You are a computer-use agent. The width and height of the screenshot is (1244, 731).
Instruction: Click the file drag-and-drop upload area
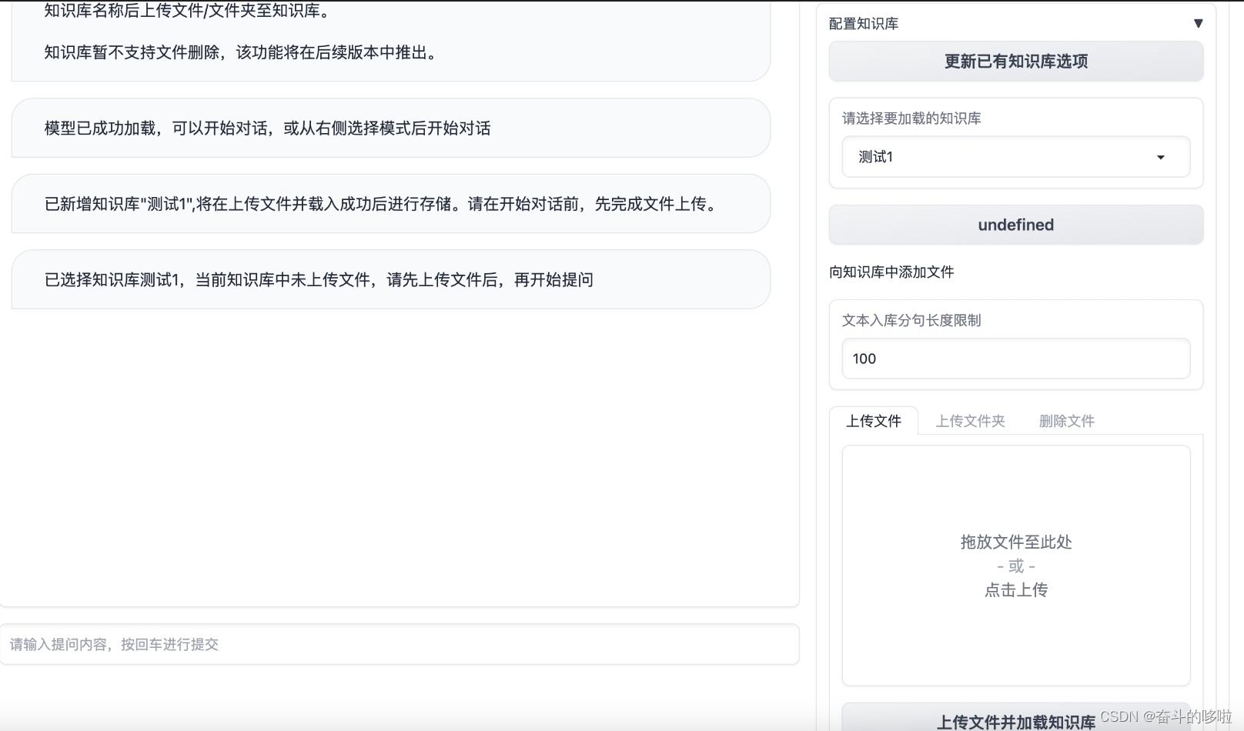(x=1015, y=564)
